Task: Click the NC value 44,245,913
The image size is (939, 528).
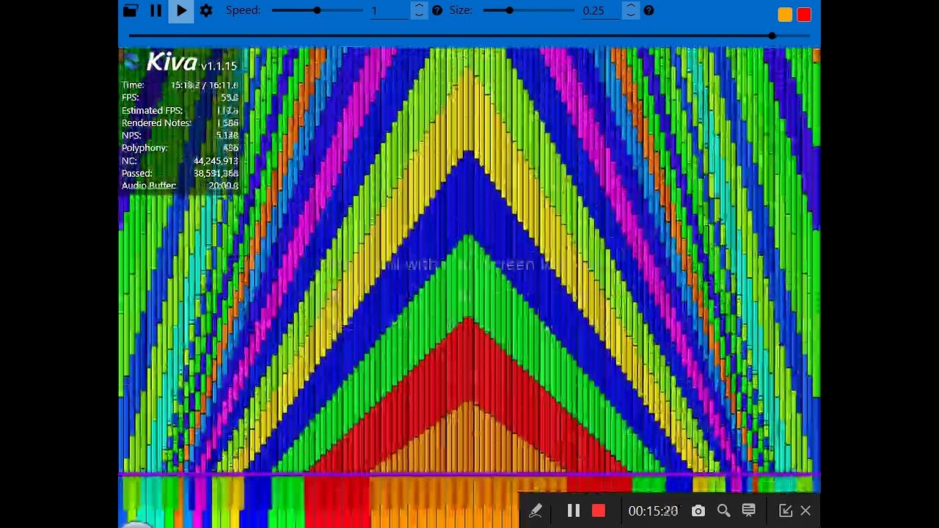Action: [x=216, y=161]
